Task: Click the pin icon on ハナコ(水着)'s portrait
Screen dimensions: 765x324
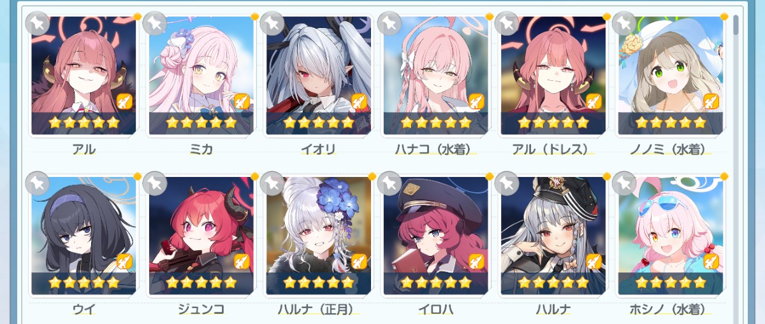Action: [x=390, y=24]
